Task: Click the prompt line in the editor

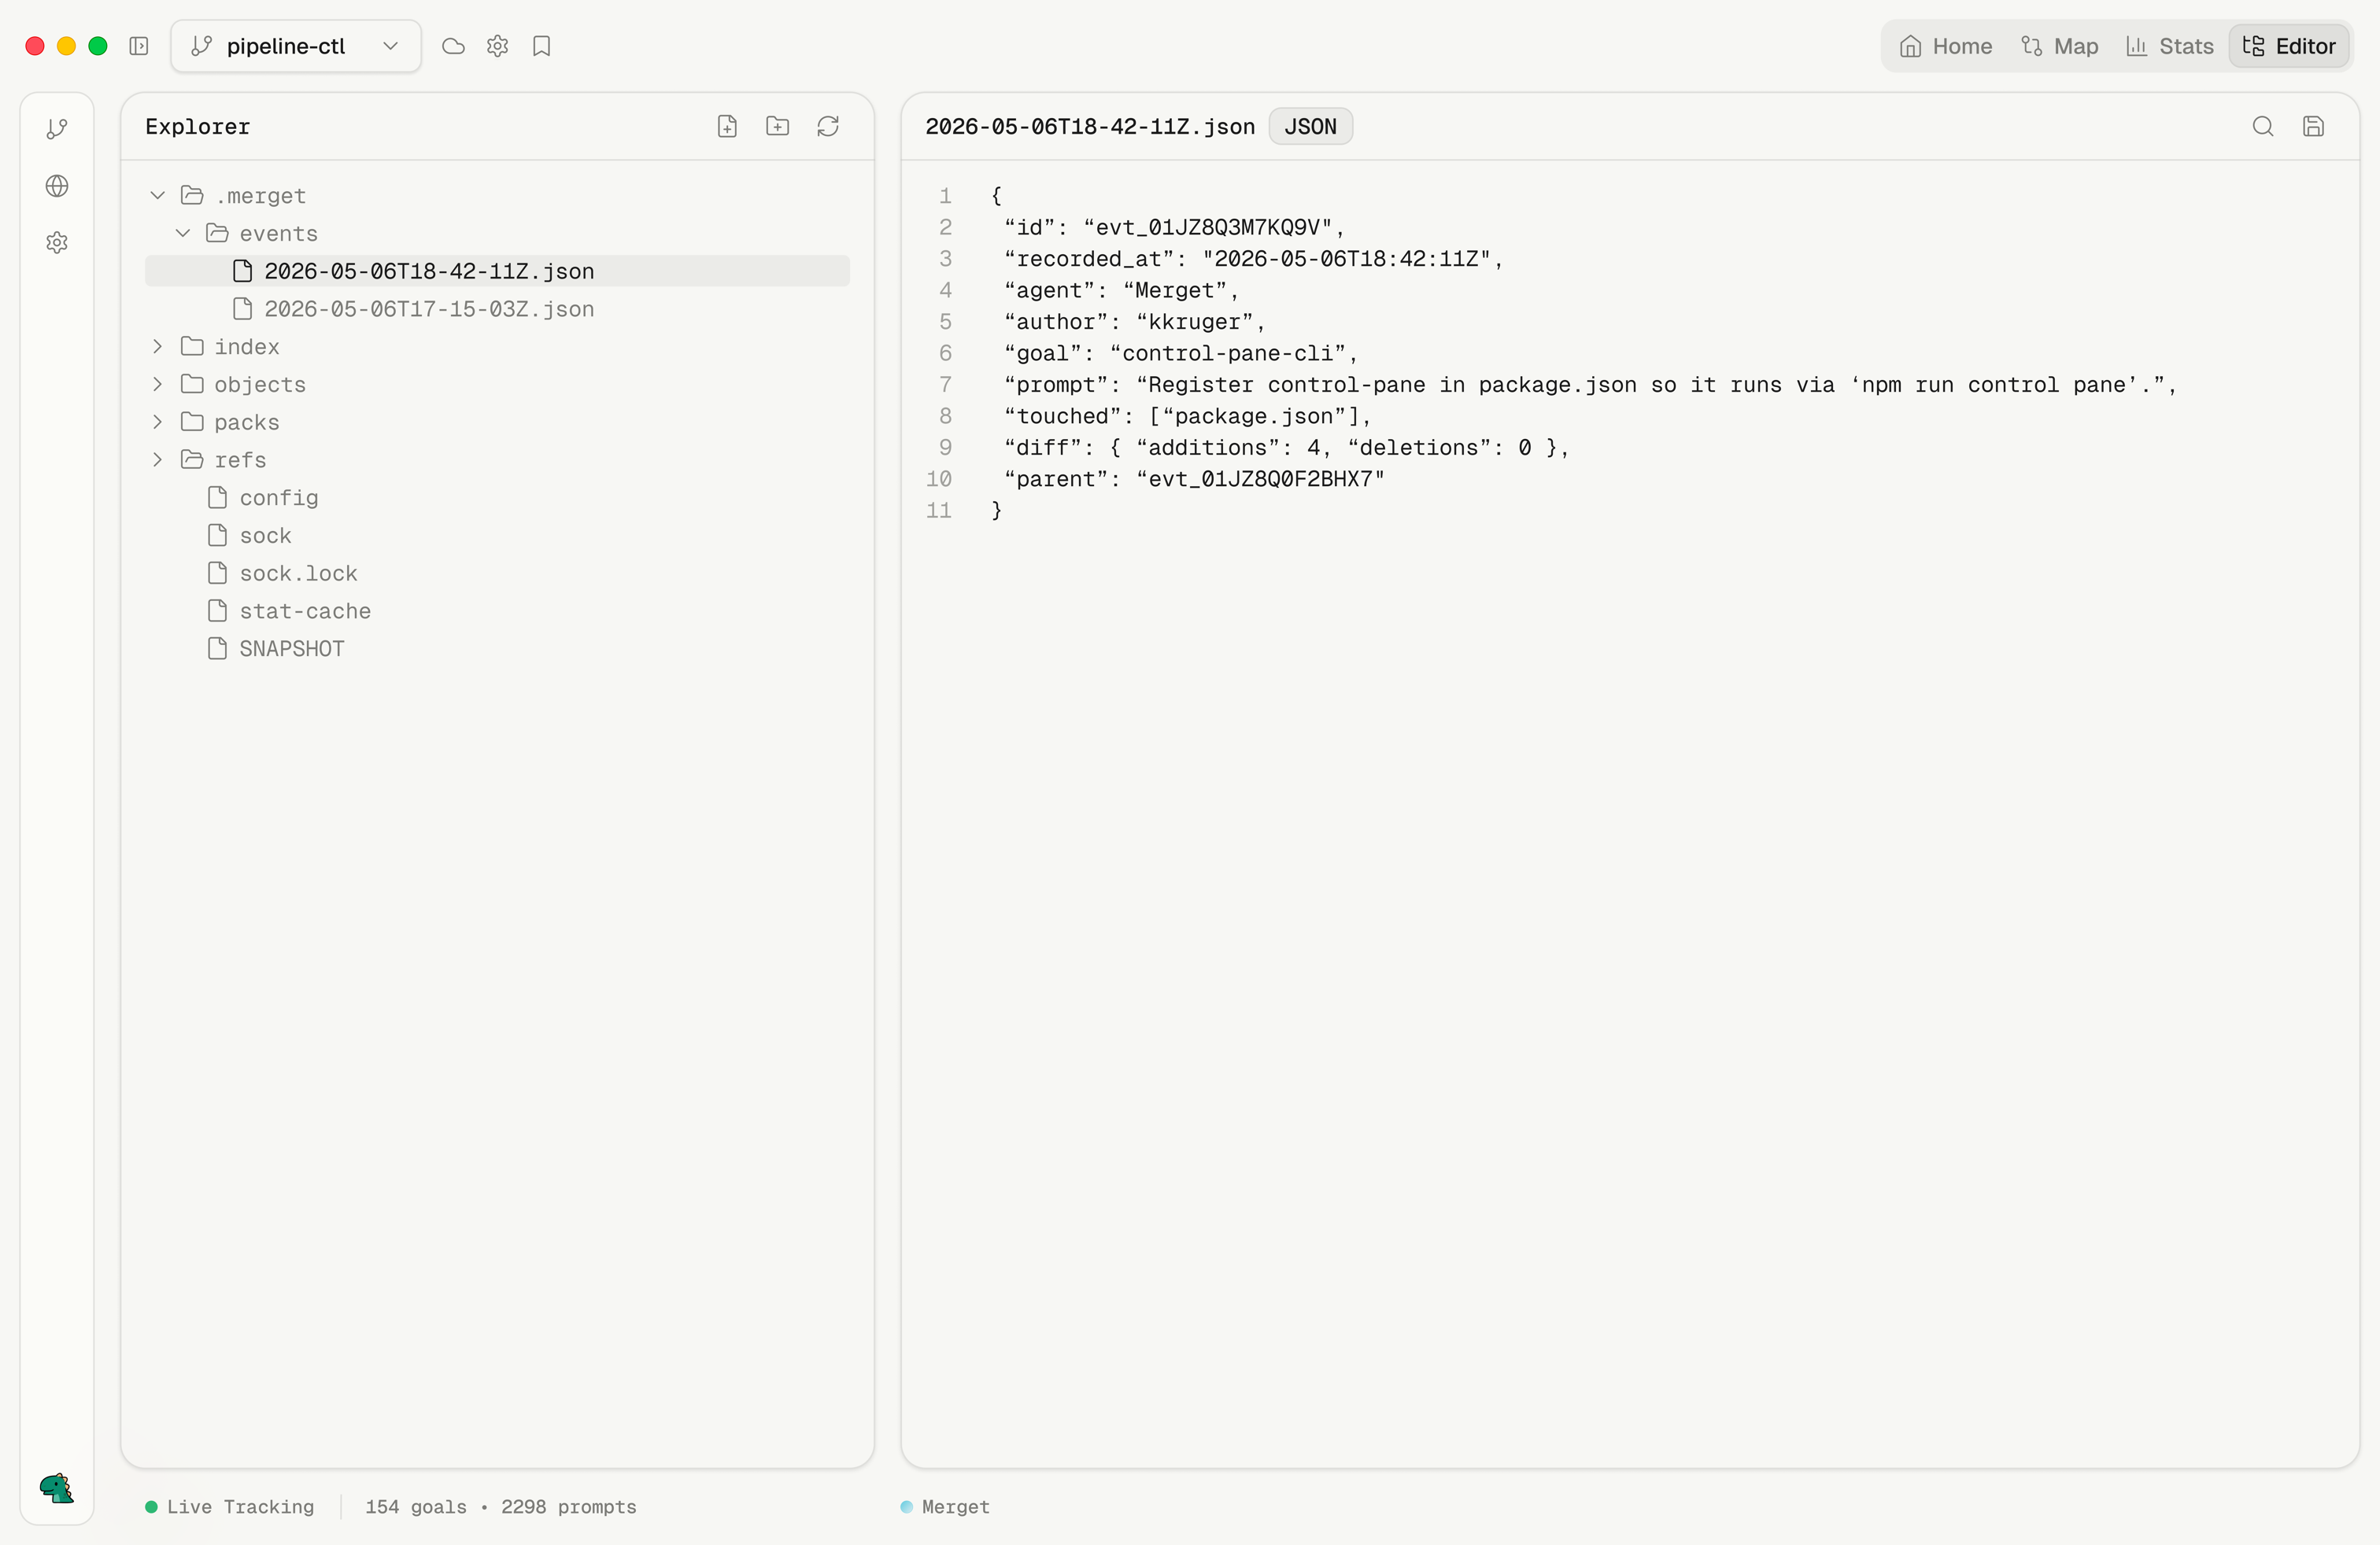Action: coord(1589,385)
